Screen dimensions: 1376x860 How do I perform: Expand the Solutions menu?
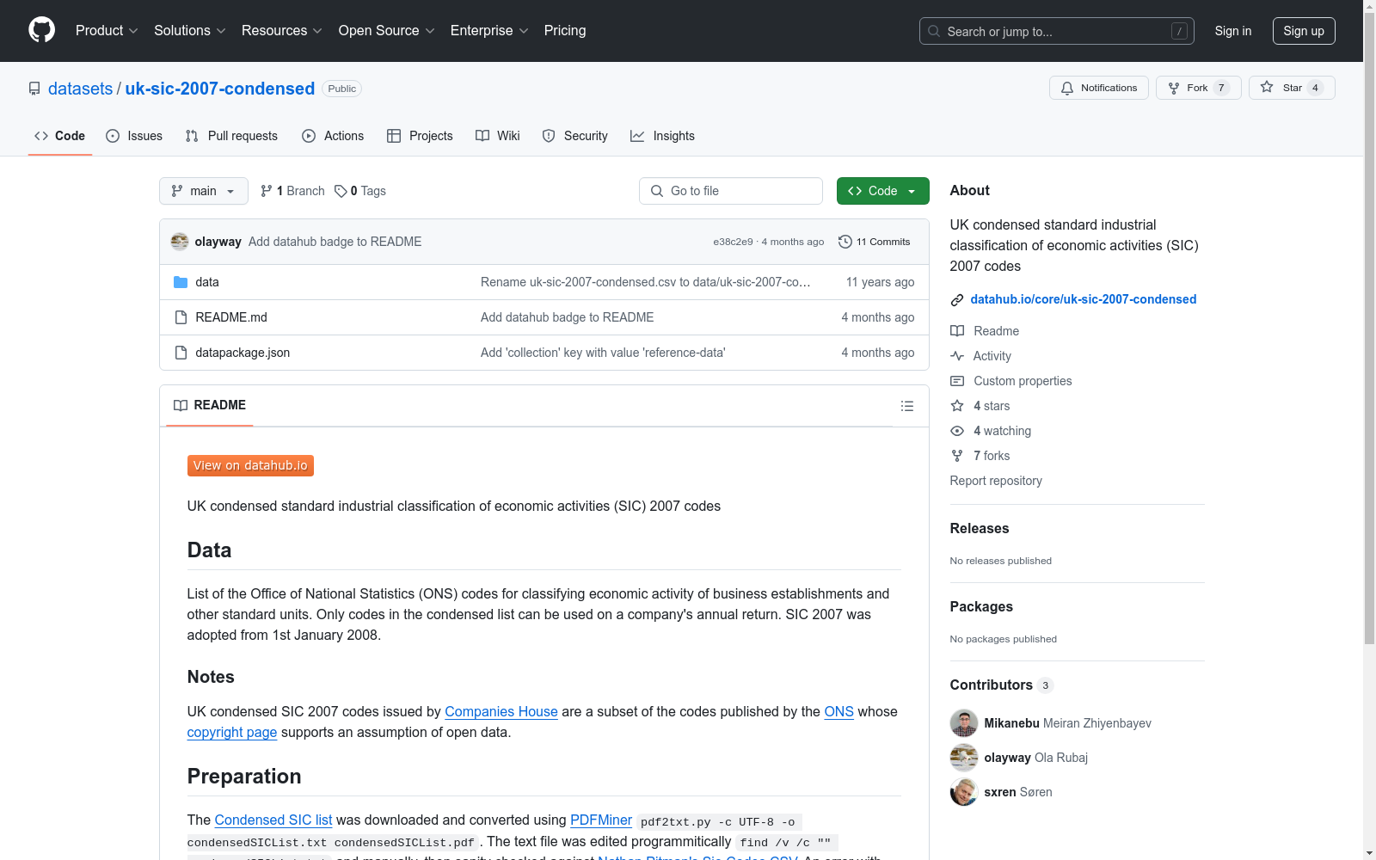[x=190, y=30]
